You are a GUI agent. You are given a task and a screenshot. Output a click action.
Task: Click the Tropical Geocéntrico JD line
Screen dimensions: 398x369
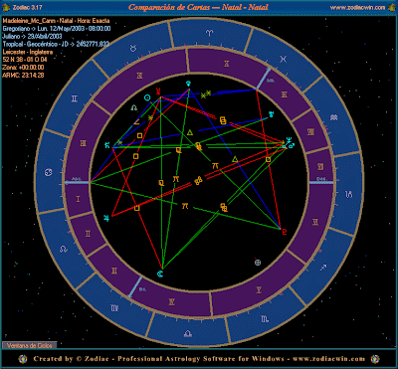click(56, 44)
